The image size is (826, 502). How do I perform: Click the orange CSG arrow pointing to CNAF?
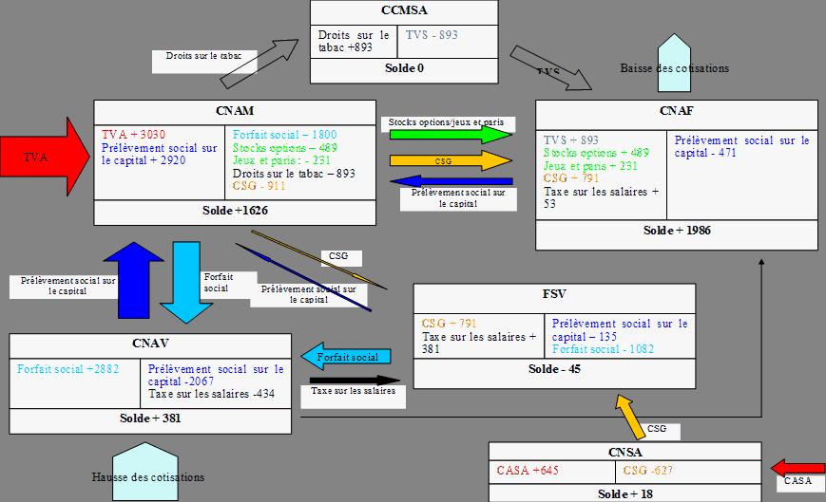451,160
